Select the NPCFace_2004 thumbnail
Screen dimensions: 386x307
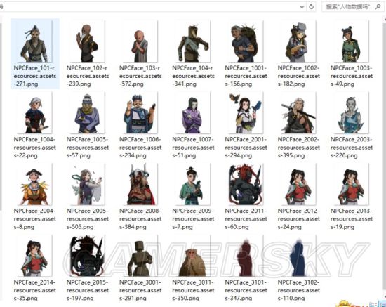pos(34,184)
